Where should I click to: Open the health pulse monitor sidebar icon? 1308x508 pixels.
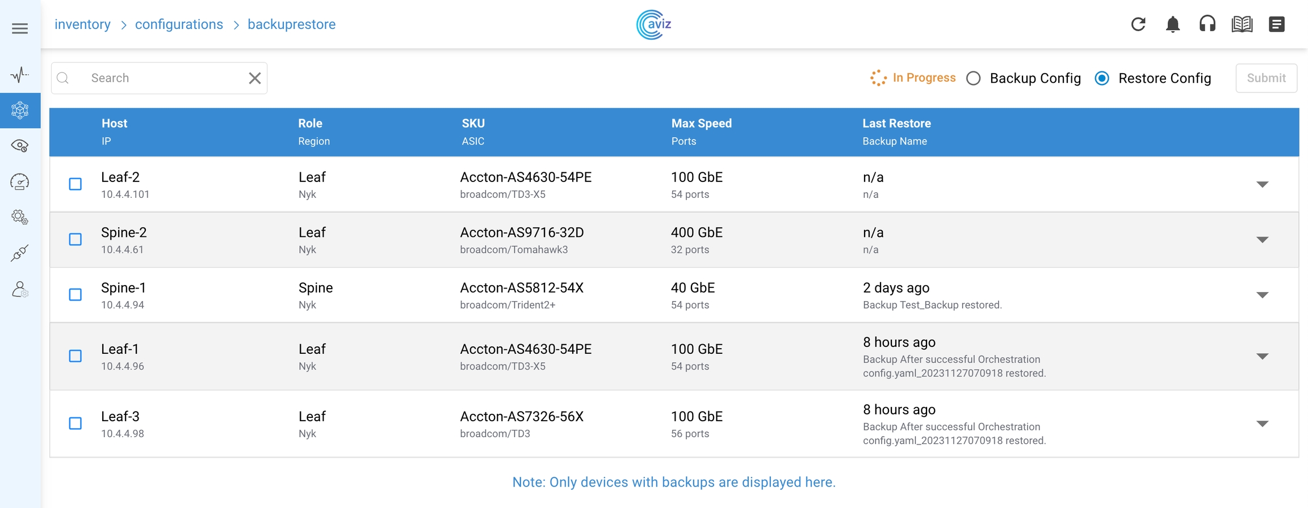coord(20,74)
